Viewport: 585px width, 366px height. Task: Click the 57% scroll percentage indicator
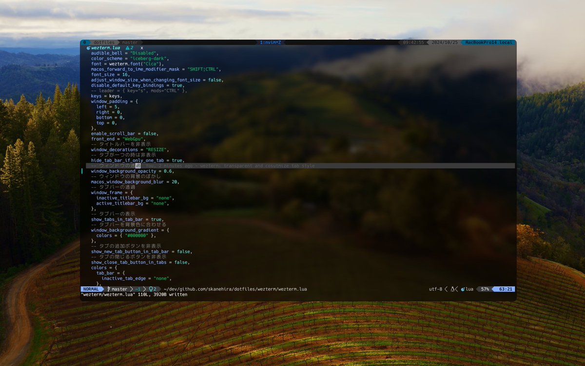coord(485,289)
